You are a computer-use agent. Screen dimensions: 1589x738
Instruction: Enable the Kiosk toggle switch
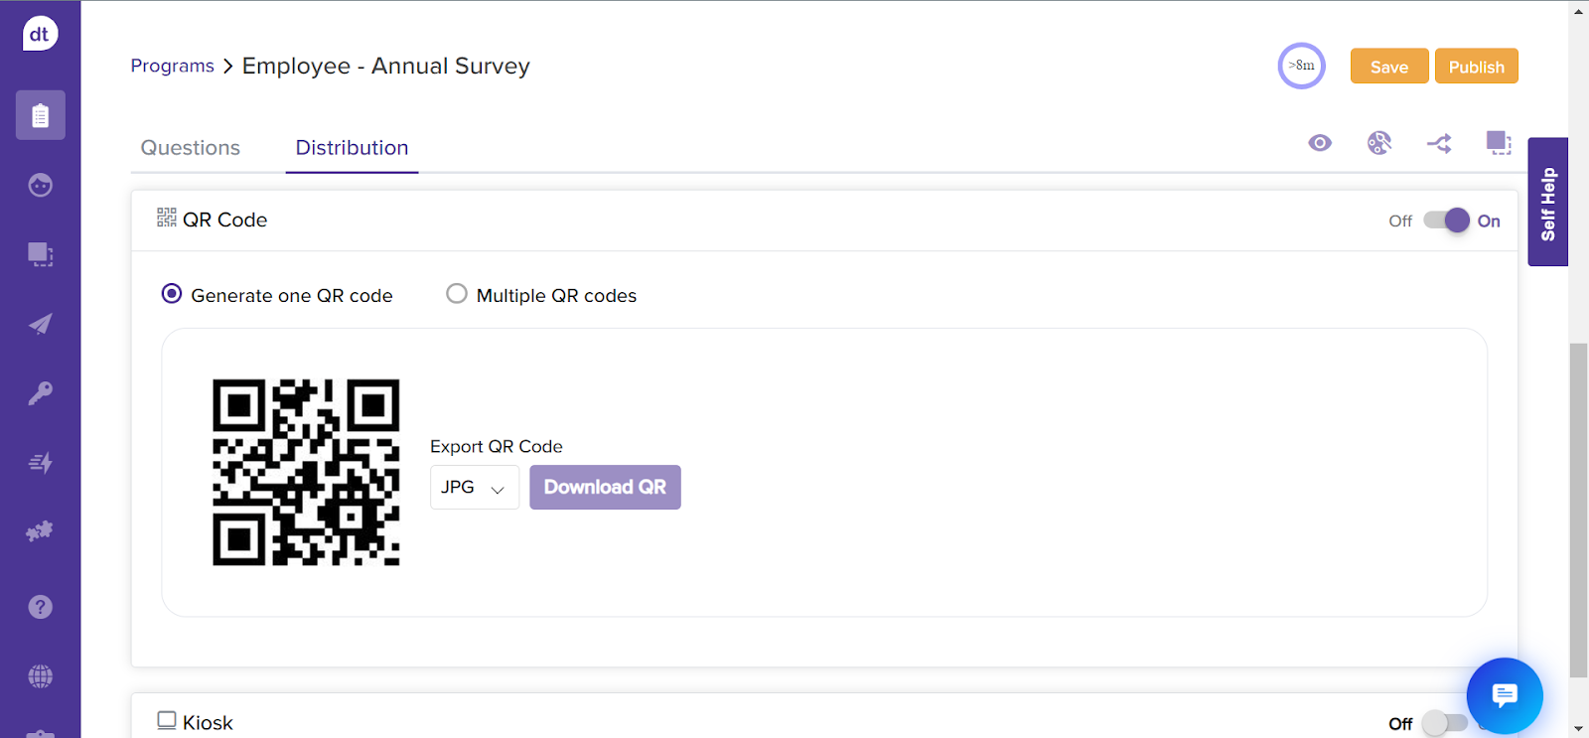(x=1444, y=723)
